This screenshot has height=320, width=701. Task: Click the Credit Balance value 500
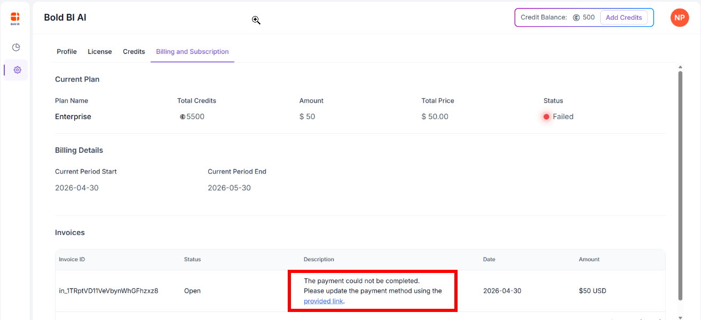(588, 18)
